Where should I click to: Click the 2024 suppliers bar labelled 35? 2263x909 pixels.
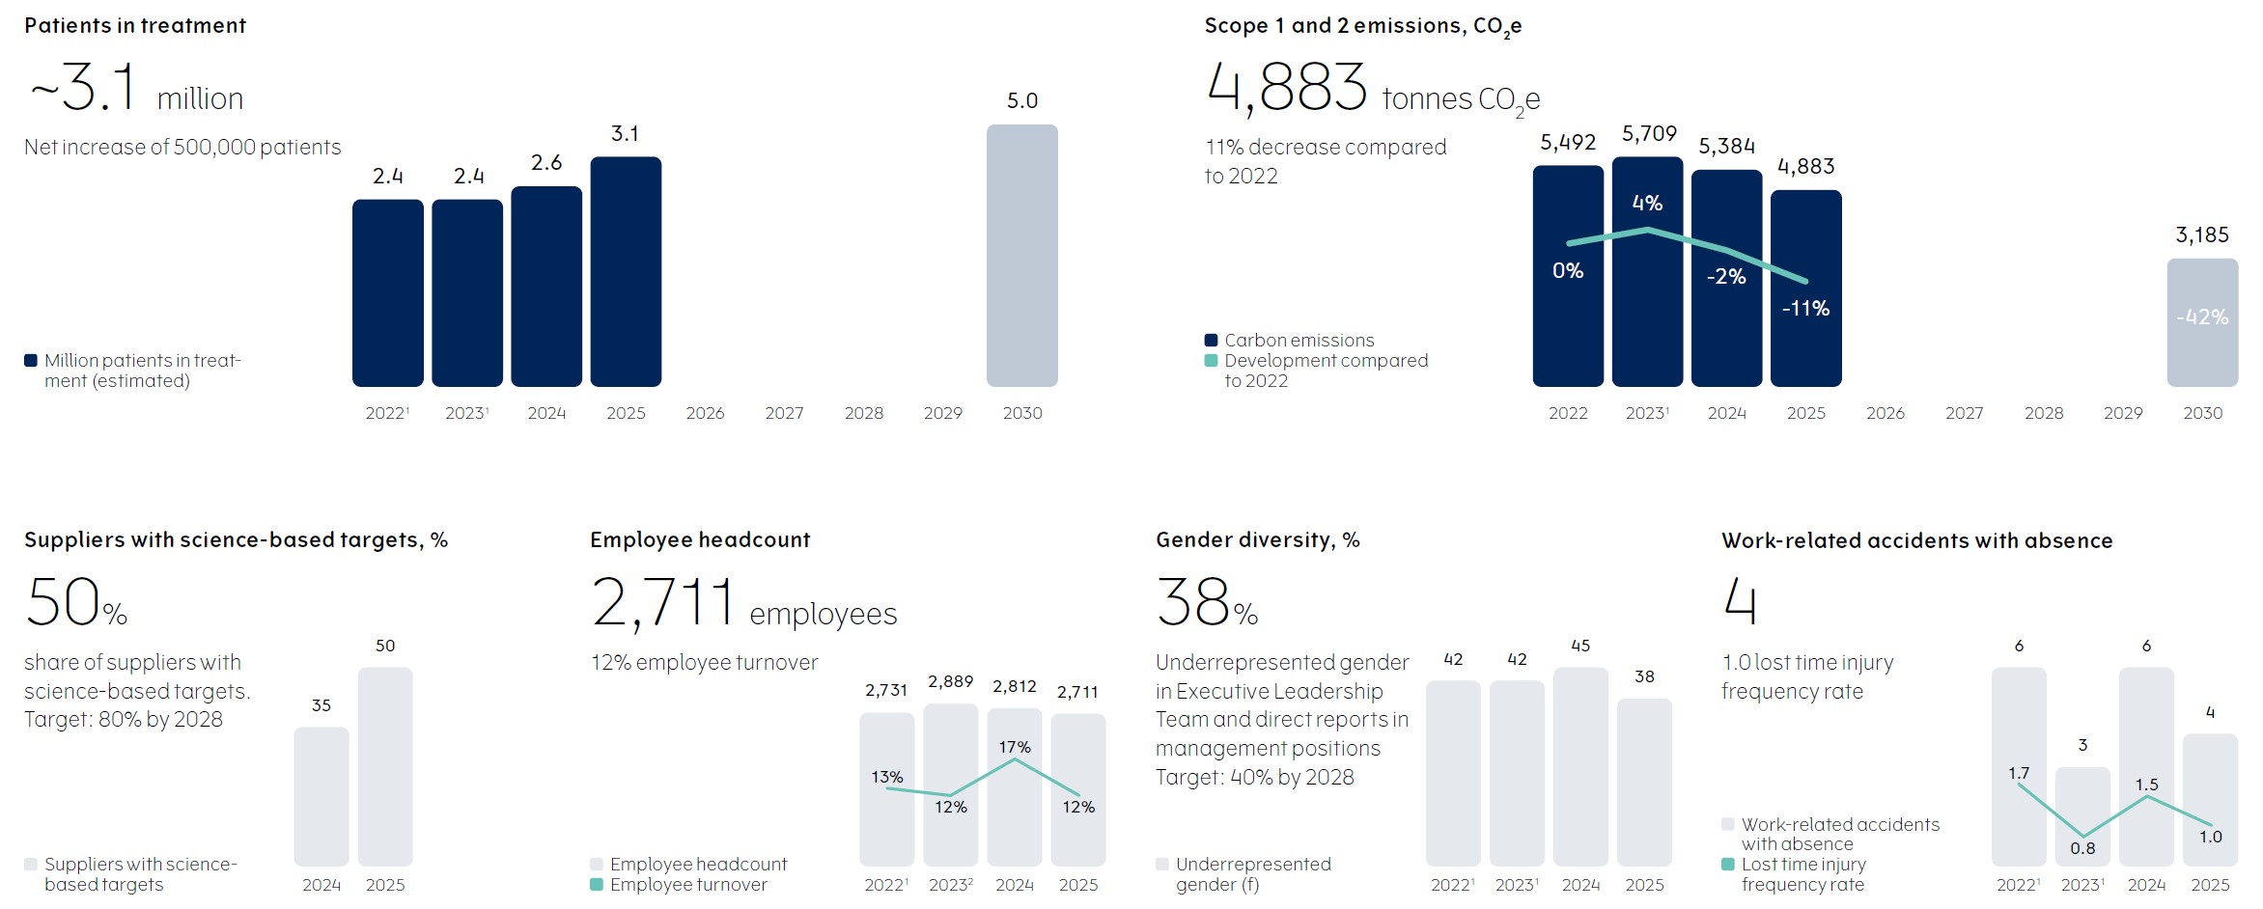pyautogui.click(x=321, y=796)
